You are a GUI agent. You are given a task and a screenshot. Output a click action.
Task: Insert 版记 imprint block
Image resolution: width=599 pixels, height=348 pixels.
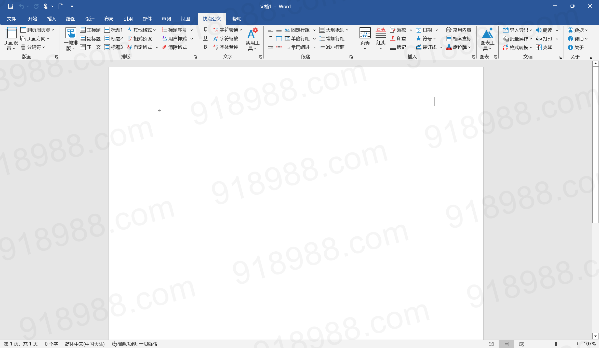click(x=398, y=47)
